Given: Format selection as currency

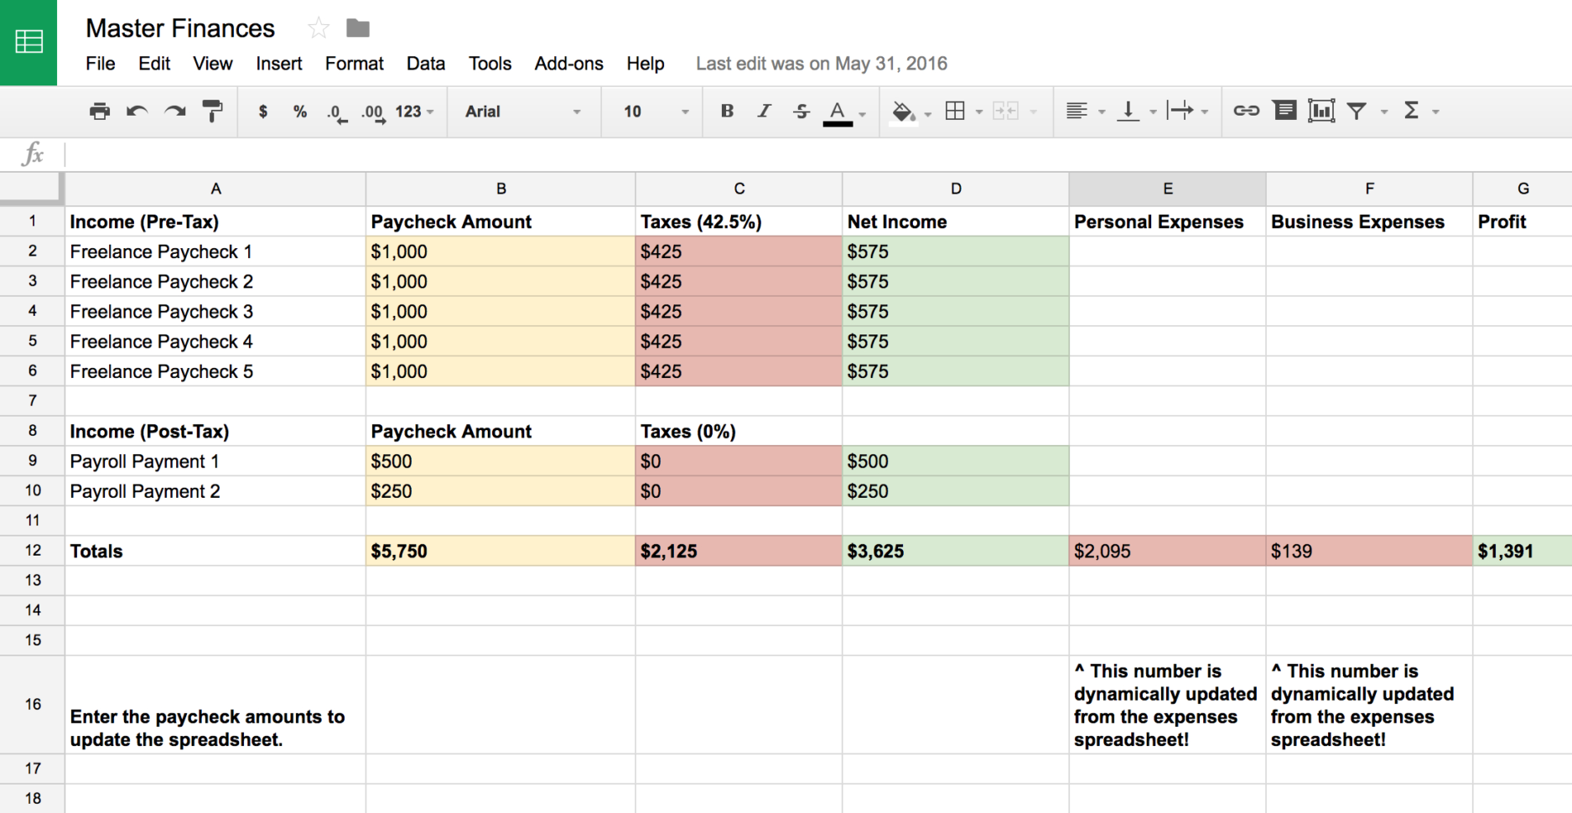Looking at the screenshot, I should 262,110.
